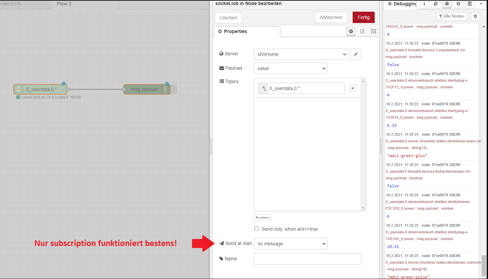Switch to the Properties tab
Image resolution: width=488 pixels, height=279 pixels.
pos(247,31)
